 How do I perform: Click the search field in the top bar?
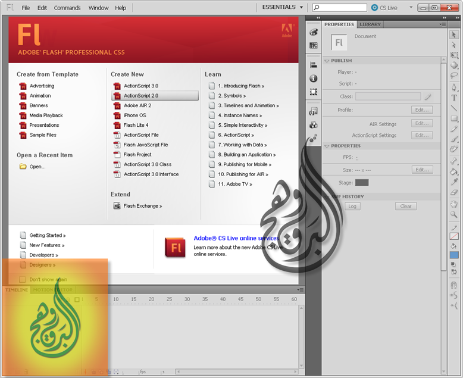(340, 7)
